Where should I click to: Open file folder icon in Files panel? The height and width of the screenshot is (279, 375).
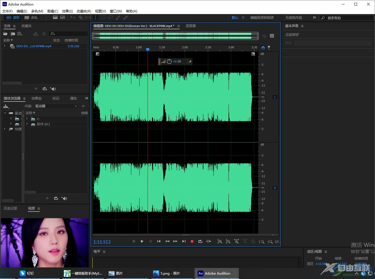pos(5,34)
